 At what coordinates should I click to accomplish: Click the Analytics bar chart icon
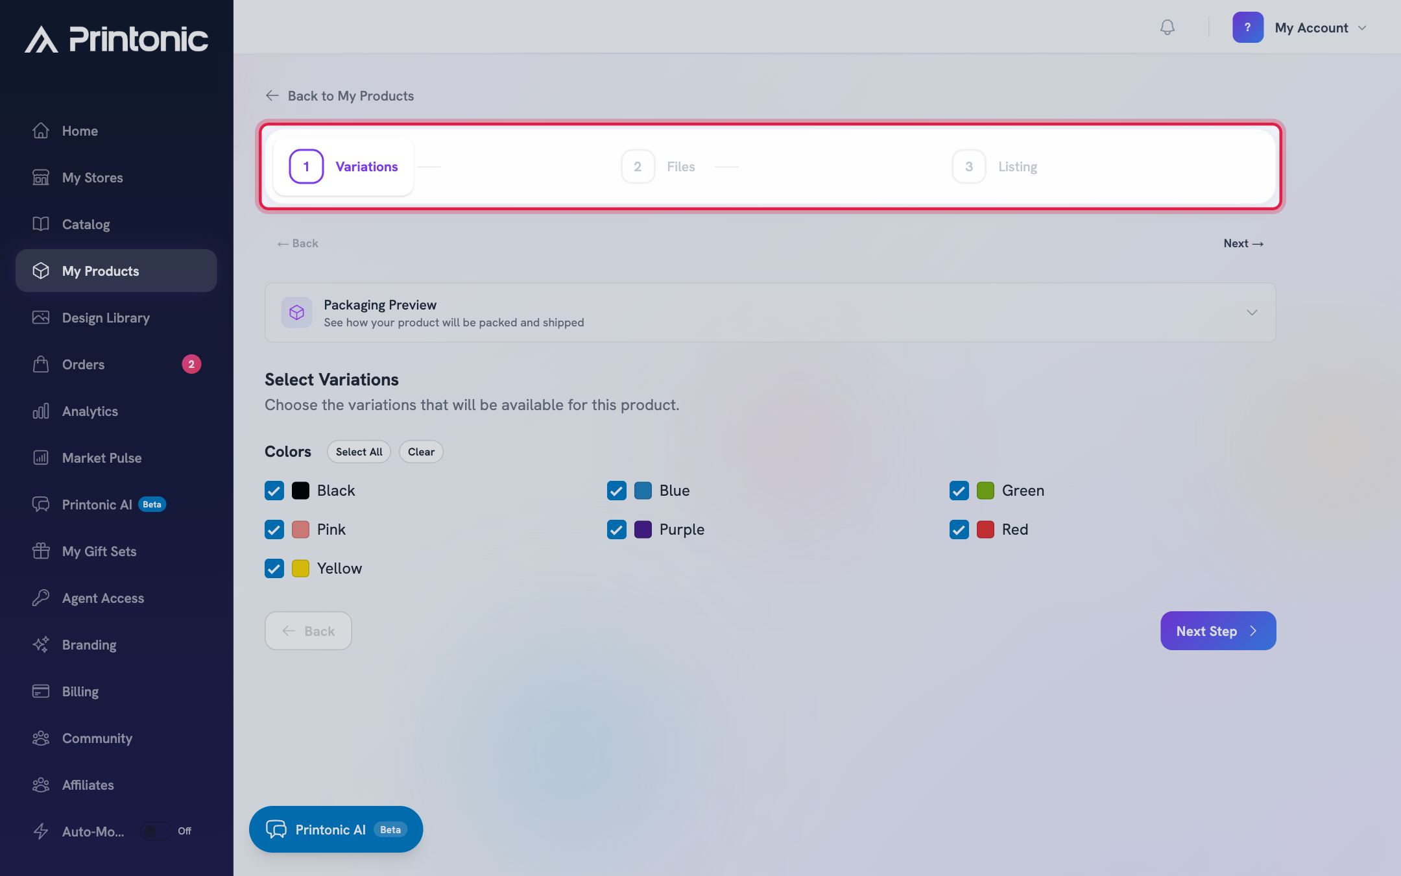coord(41,411)
